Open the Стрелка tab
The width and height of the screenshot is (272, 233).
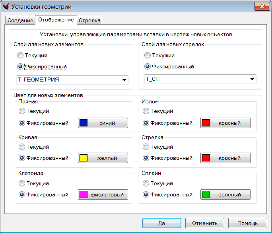[89, 20]
